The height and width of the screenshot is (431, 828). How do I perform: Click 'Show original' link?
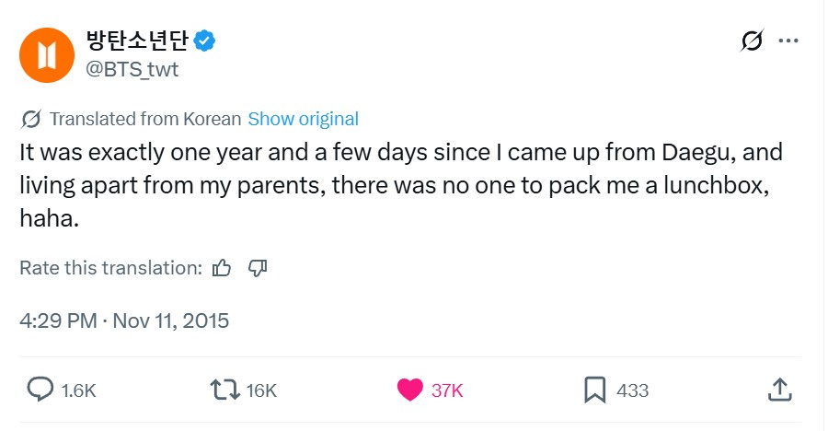point(303,119)
